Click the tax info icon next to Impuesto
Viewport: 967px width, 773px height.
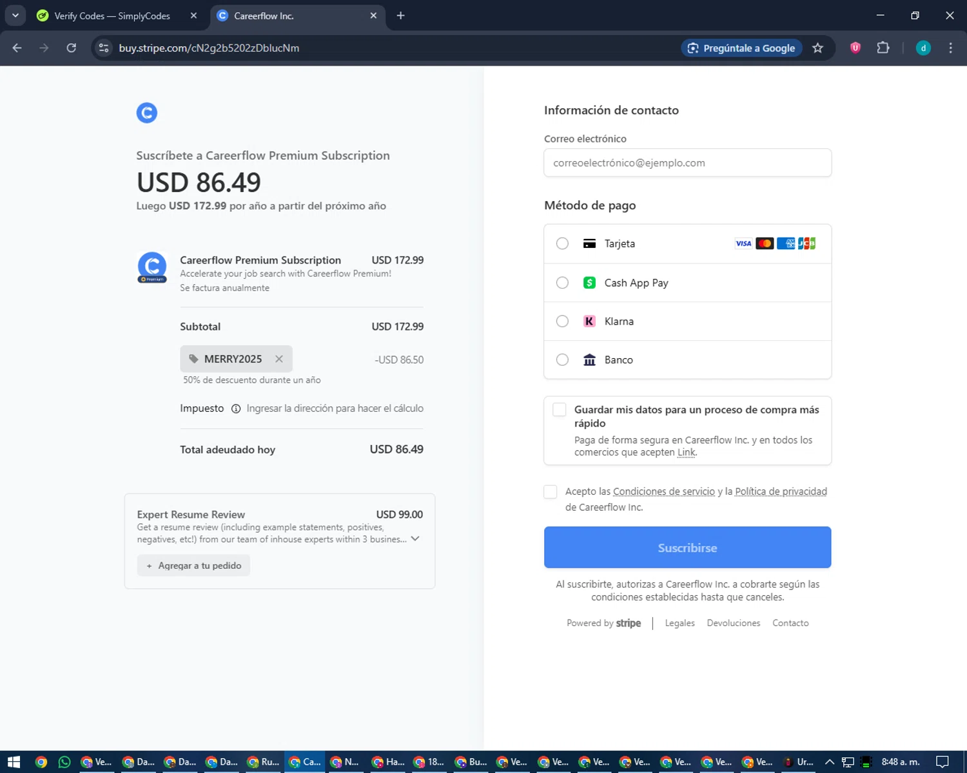click(x=236, y=408)
